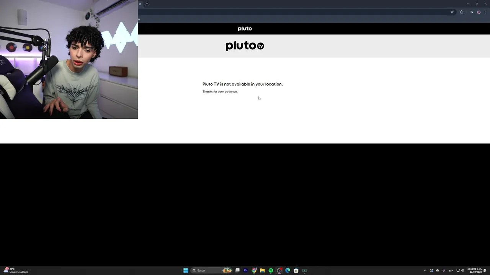Open File Explorer from the taskbar
The width and height of the screenshot is (490, 275).
point(263,270)
